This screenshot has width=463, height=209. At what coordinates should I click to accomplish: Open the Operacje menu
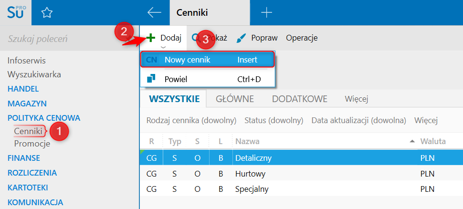click(x=302, y=38)
